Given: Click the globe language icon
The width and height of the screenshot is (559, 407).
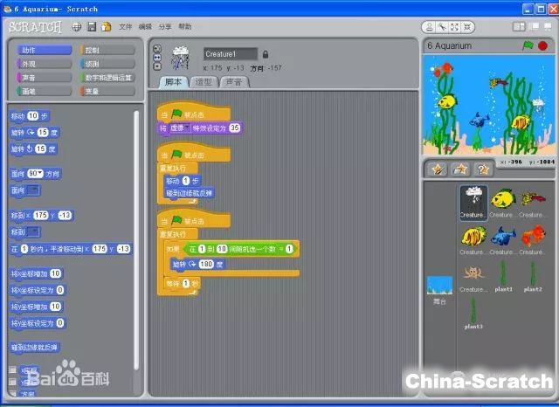Looking at the screenshot, I should 77,26.
